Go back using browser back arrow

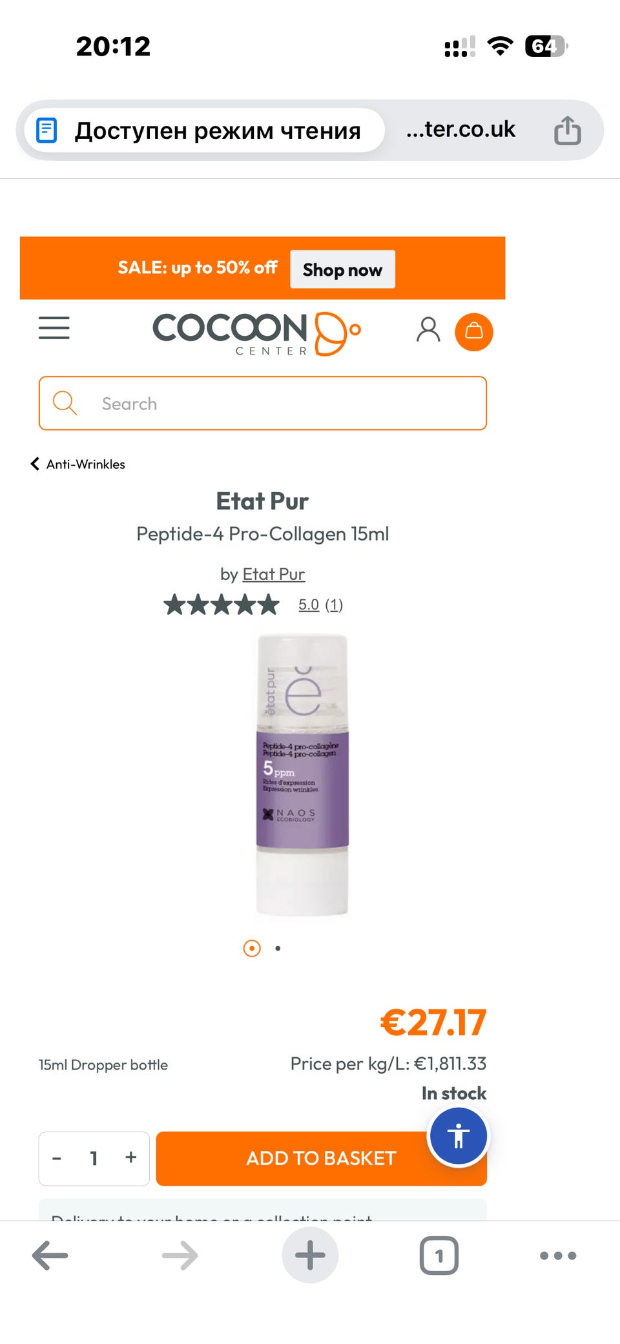click(x=50, y=1256)
